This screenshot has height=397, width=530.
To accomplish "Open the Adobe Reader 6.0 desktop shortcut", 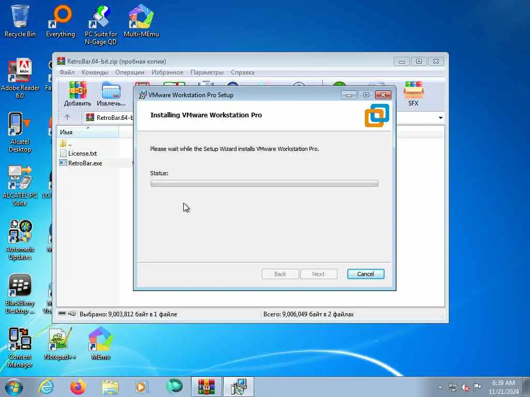I will point(20,79).
